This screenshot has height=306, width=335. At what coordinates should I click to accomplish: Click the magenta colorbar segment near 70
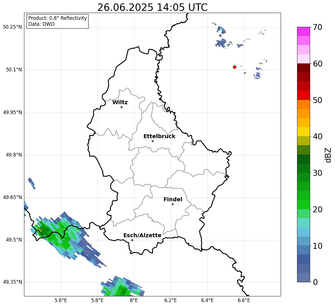(303, 31)
